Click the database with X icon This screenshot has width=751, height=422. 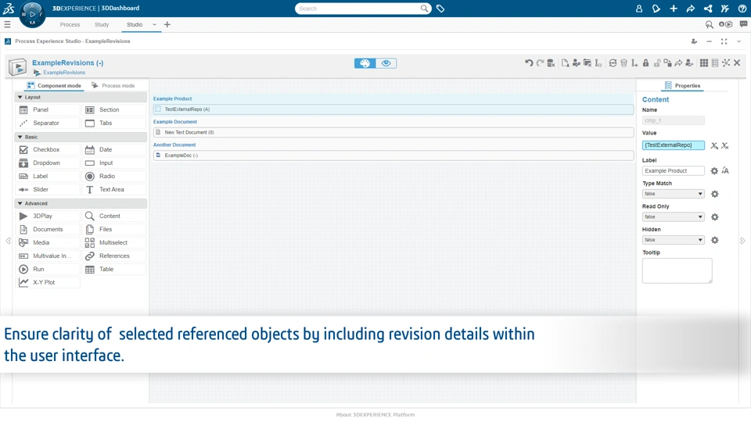(552, 63)
